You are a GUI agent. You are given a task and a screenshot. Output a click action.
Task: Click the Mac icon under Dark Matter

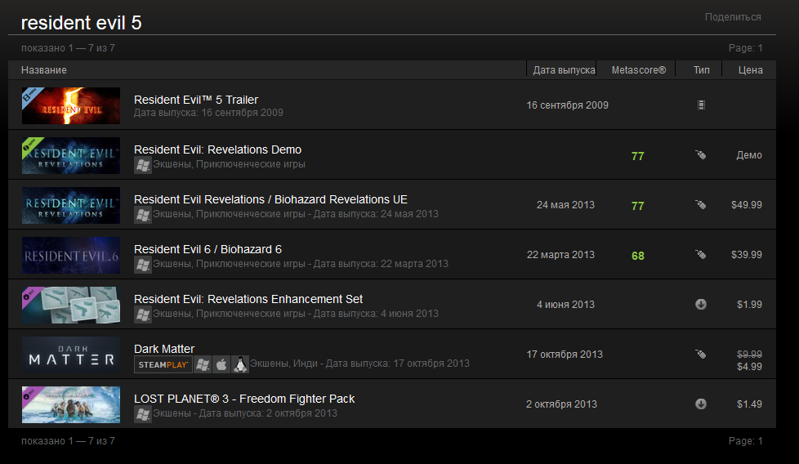pos(221,364)
